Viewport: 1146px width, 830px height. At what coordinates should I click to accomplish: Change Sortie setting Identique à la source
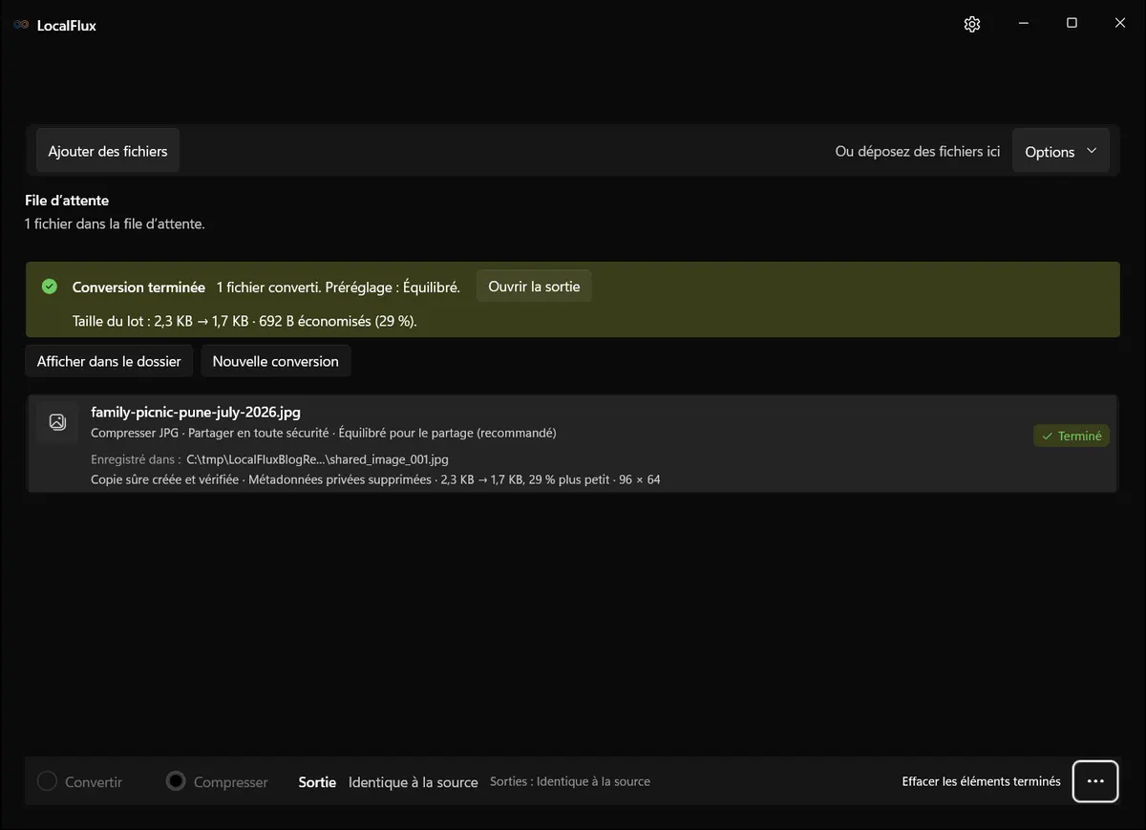pos(413,782)
